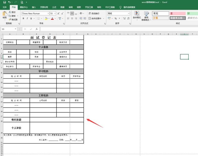The height and width of the screenshot is (156, 198).
Task: Switch to the Insert (插入) tab
Action: point(34,7)
